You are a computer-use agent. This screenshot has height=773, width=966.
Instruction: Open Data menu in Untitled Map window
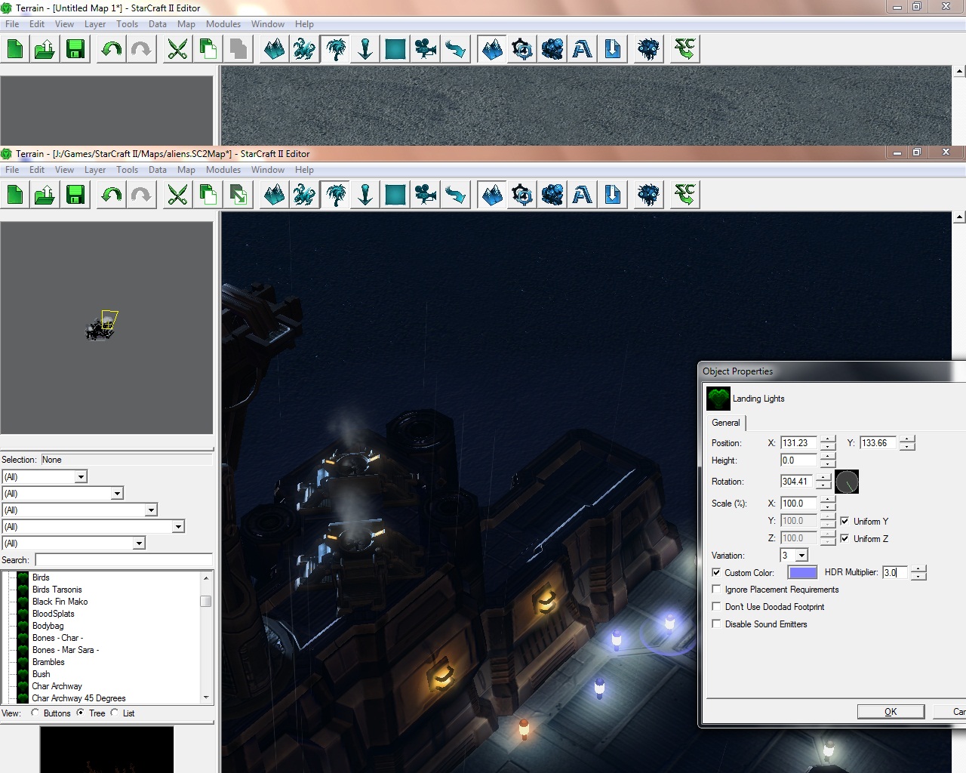tap(157, 24)
